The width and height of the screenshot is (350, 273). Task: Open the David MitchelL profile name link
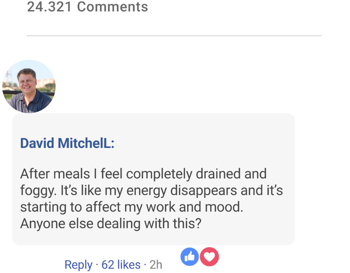[x=67, y=143]
